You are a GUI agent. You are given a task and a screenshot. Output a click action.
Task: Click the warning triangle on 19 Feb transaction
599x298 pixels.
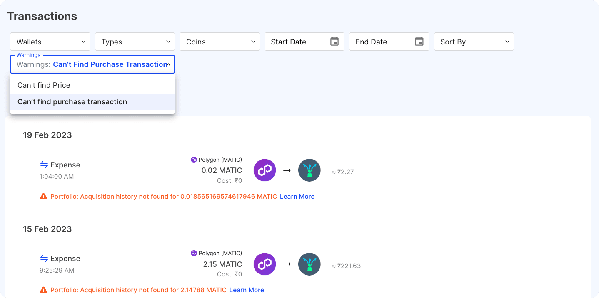43,197
